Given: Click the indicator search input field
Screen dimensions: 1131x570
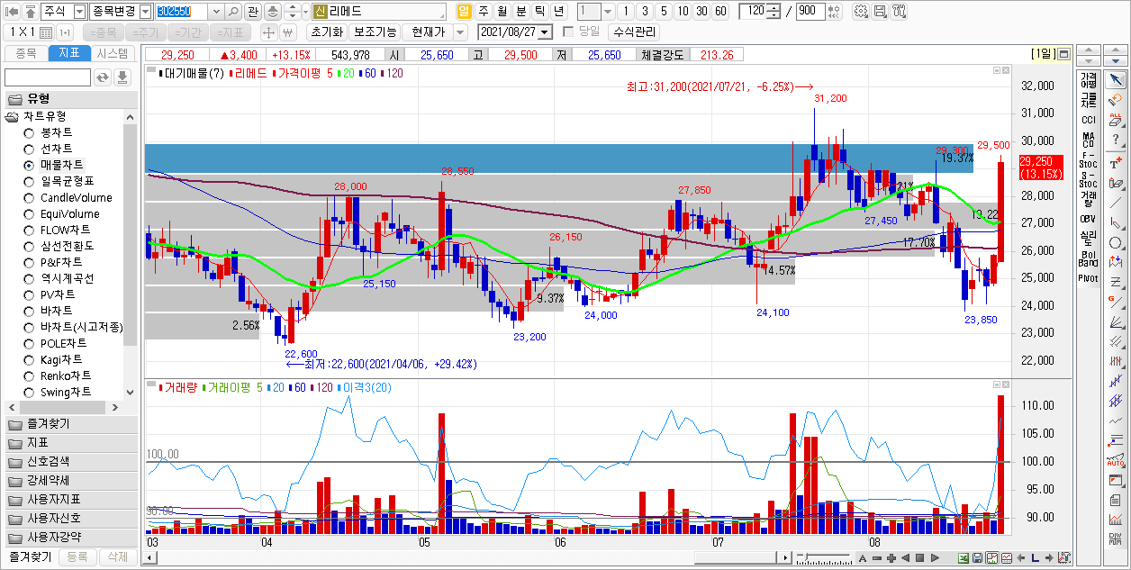Looking at the screenshot, I should click(x=48, y=77).
